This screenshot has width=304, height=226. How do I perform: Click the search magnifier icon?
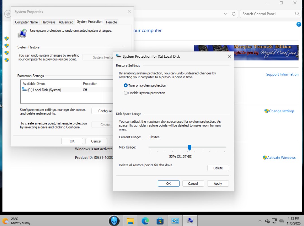pyautogui.click(x=297, y=14)
